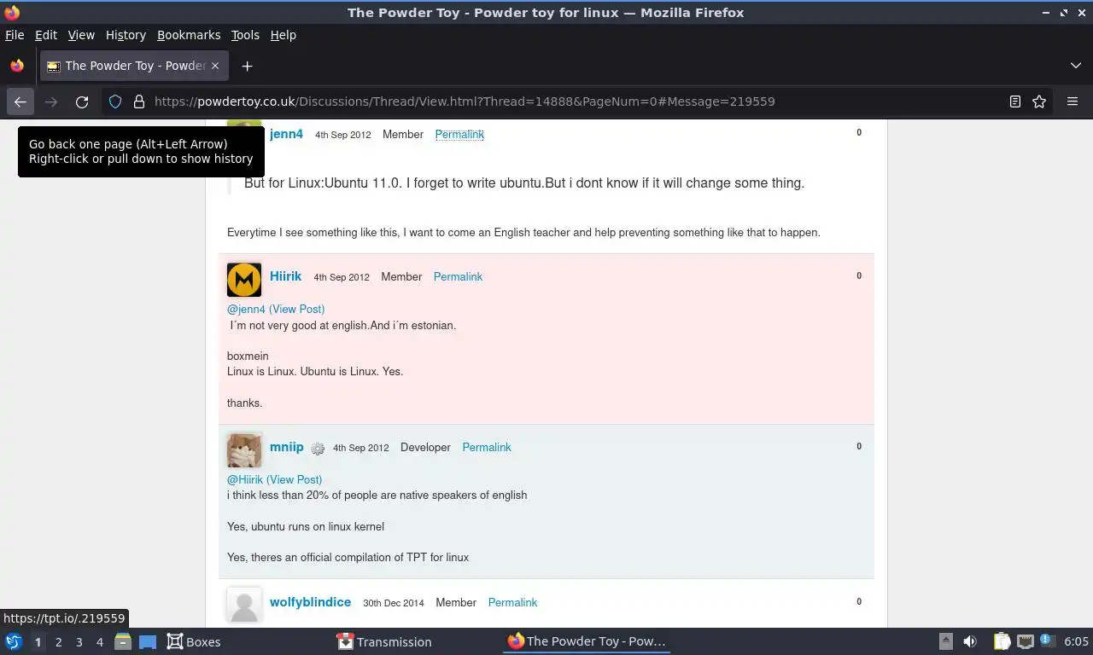The image size is (1093, 655).
Task: Open the Firefox hamburger application menu
Action: point(1073,101)
